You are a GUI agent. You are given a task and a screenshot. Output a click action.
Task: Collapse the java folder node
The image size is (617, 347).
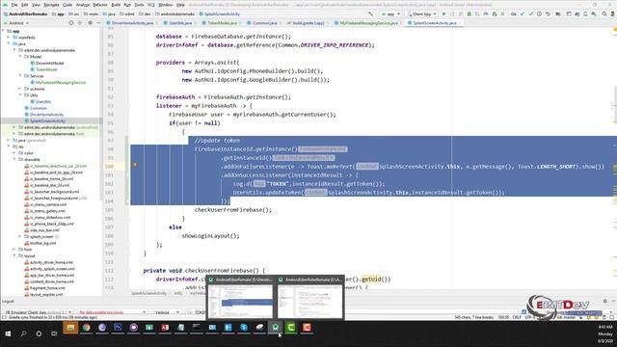click(x=9, y=43)
